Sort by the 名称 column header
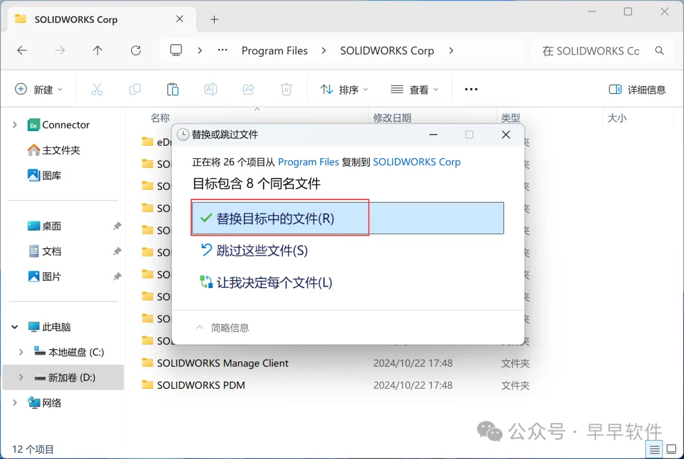Image resolution: width=684 pixels, height=459 pixels. point(160,118)
